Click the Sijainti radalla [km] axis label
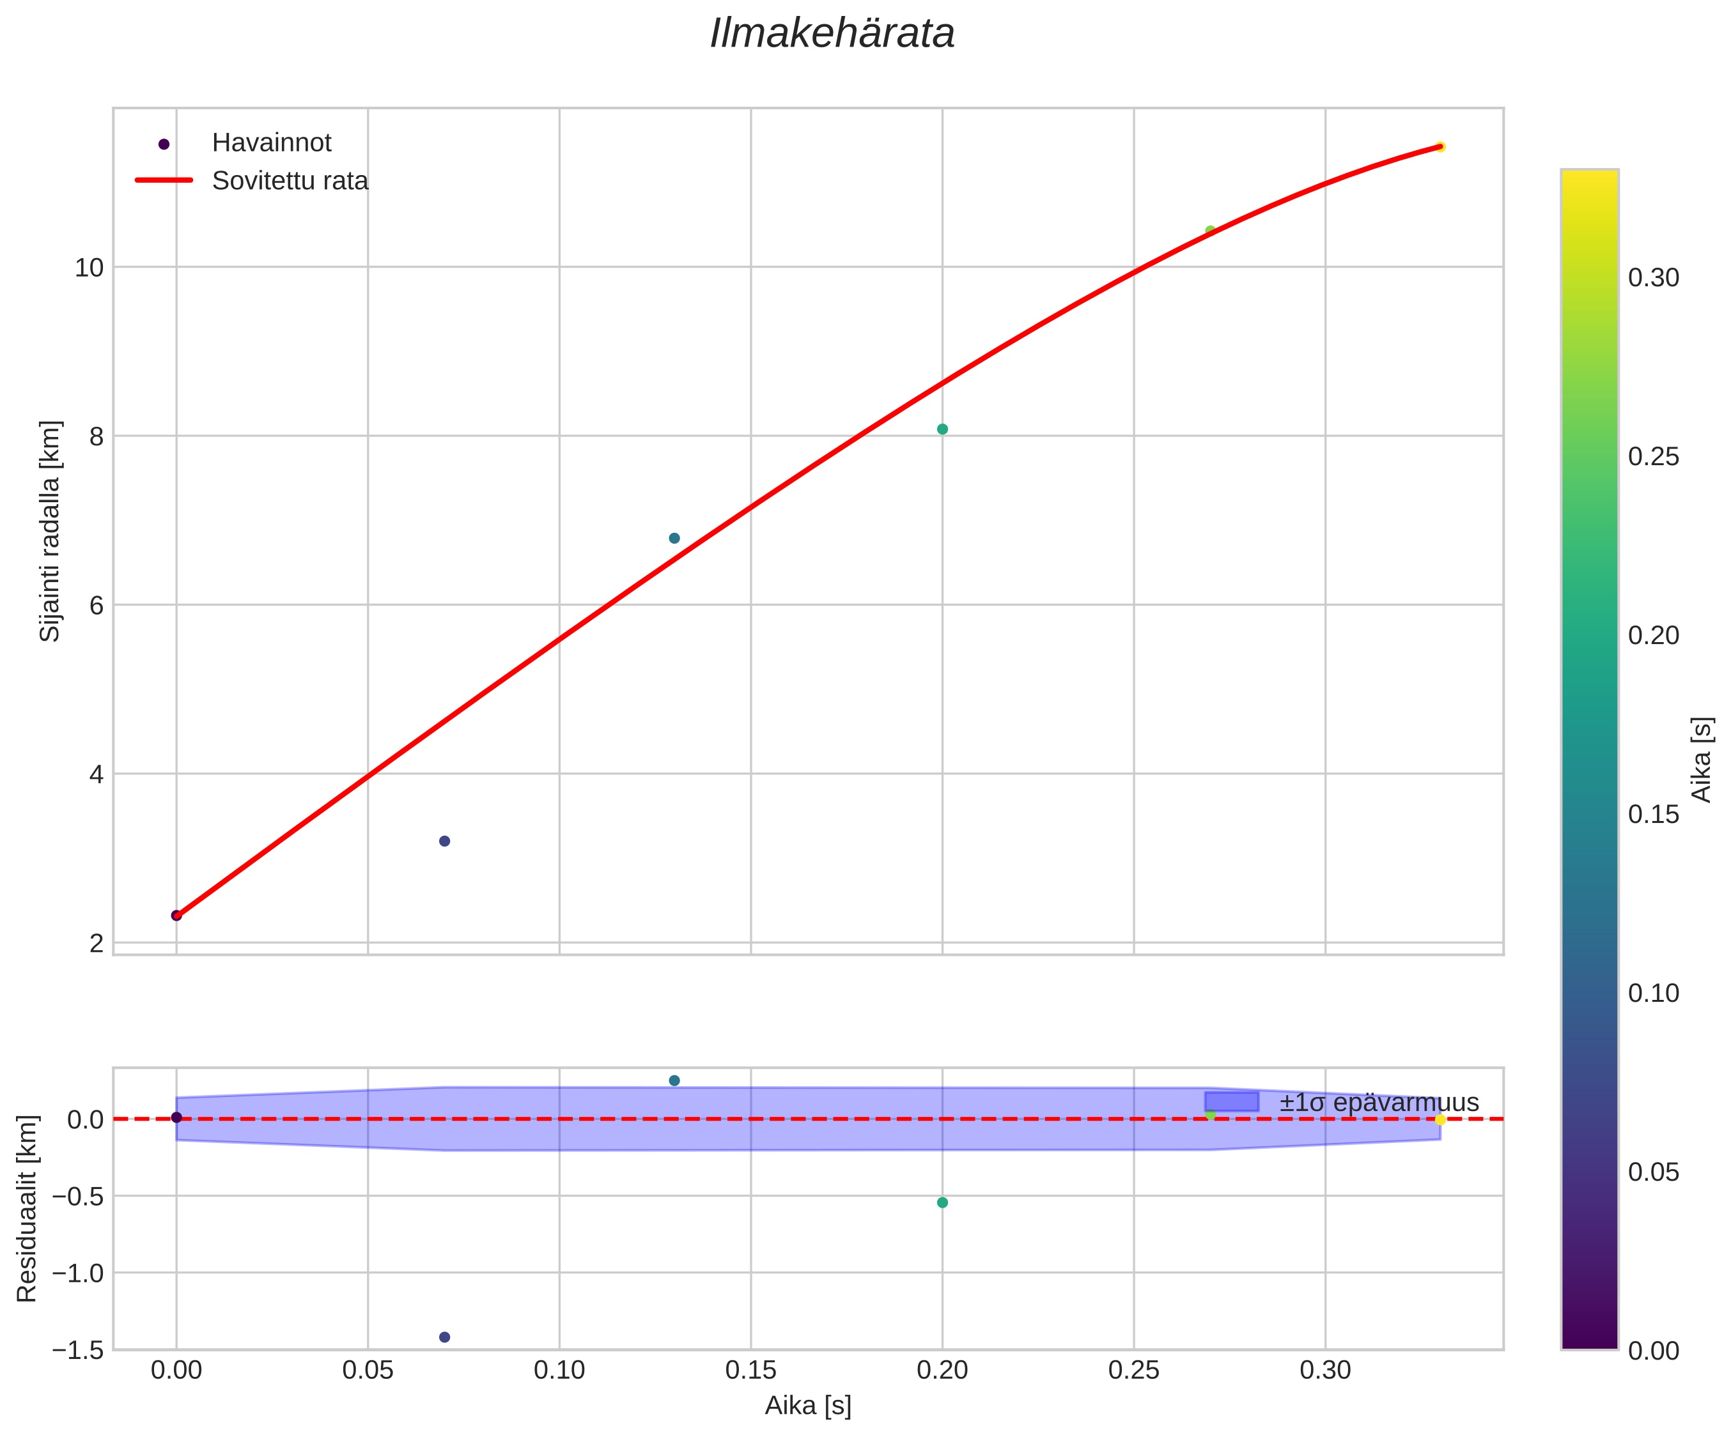Image resolution: width=1731 pixels, height=1435 pixels. point(50,530)
